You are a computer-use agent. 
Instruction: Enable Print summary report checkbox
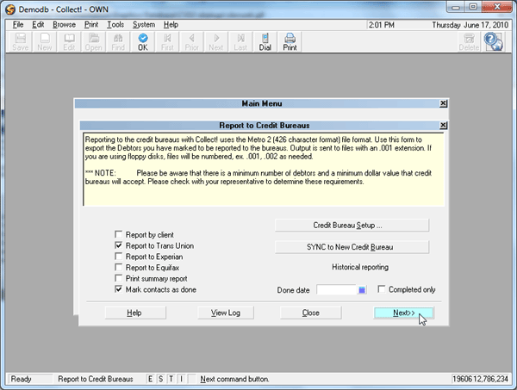[118, 278]
